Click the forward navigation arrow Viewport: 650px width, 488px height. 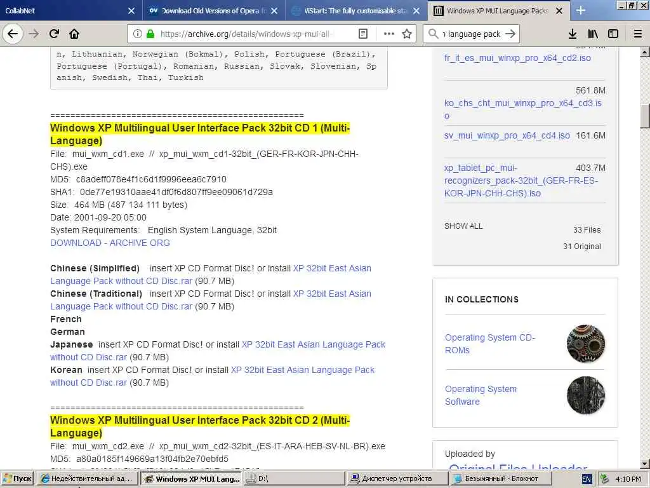pos(34,34)
